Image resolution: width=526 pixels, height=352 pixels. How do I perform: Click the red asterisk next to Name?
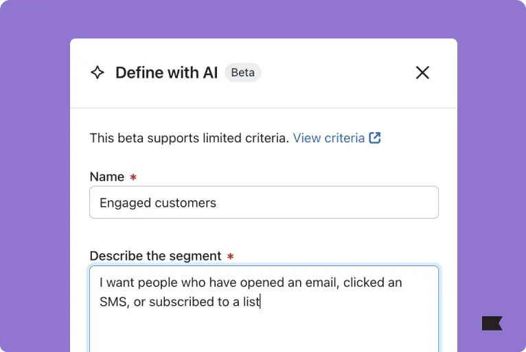click(133, 177)
